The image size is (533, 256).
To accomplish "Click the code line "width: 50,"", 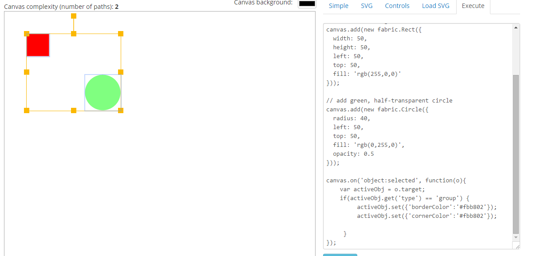I will tap(350, 39).
